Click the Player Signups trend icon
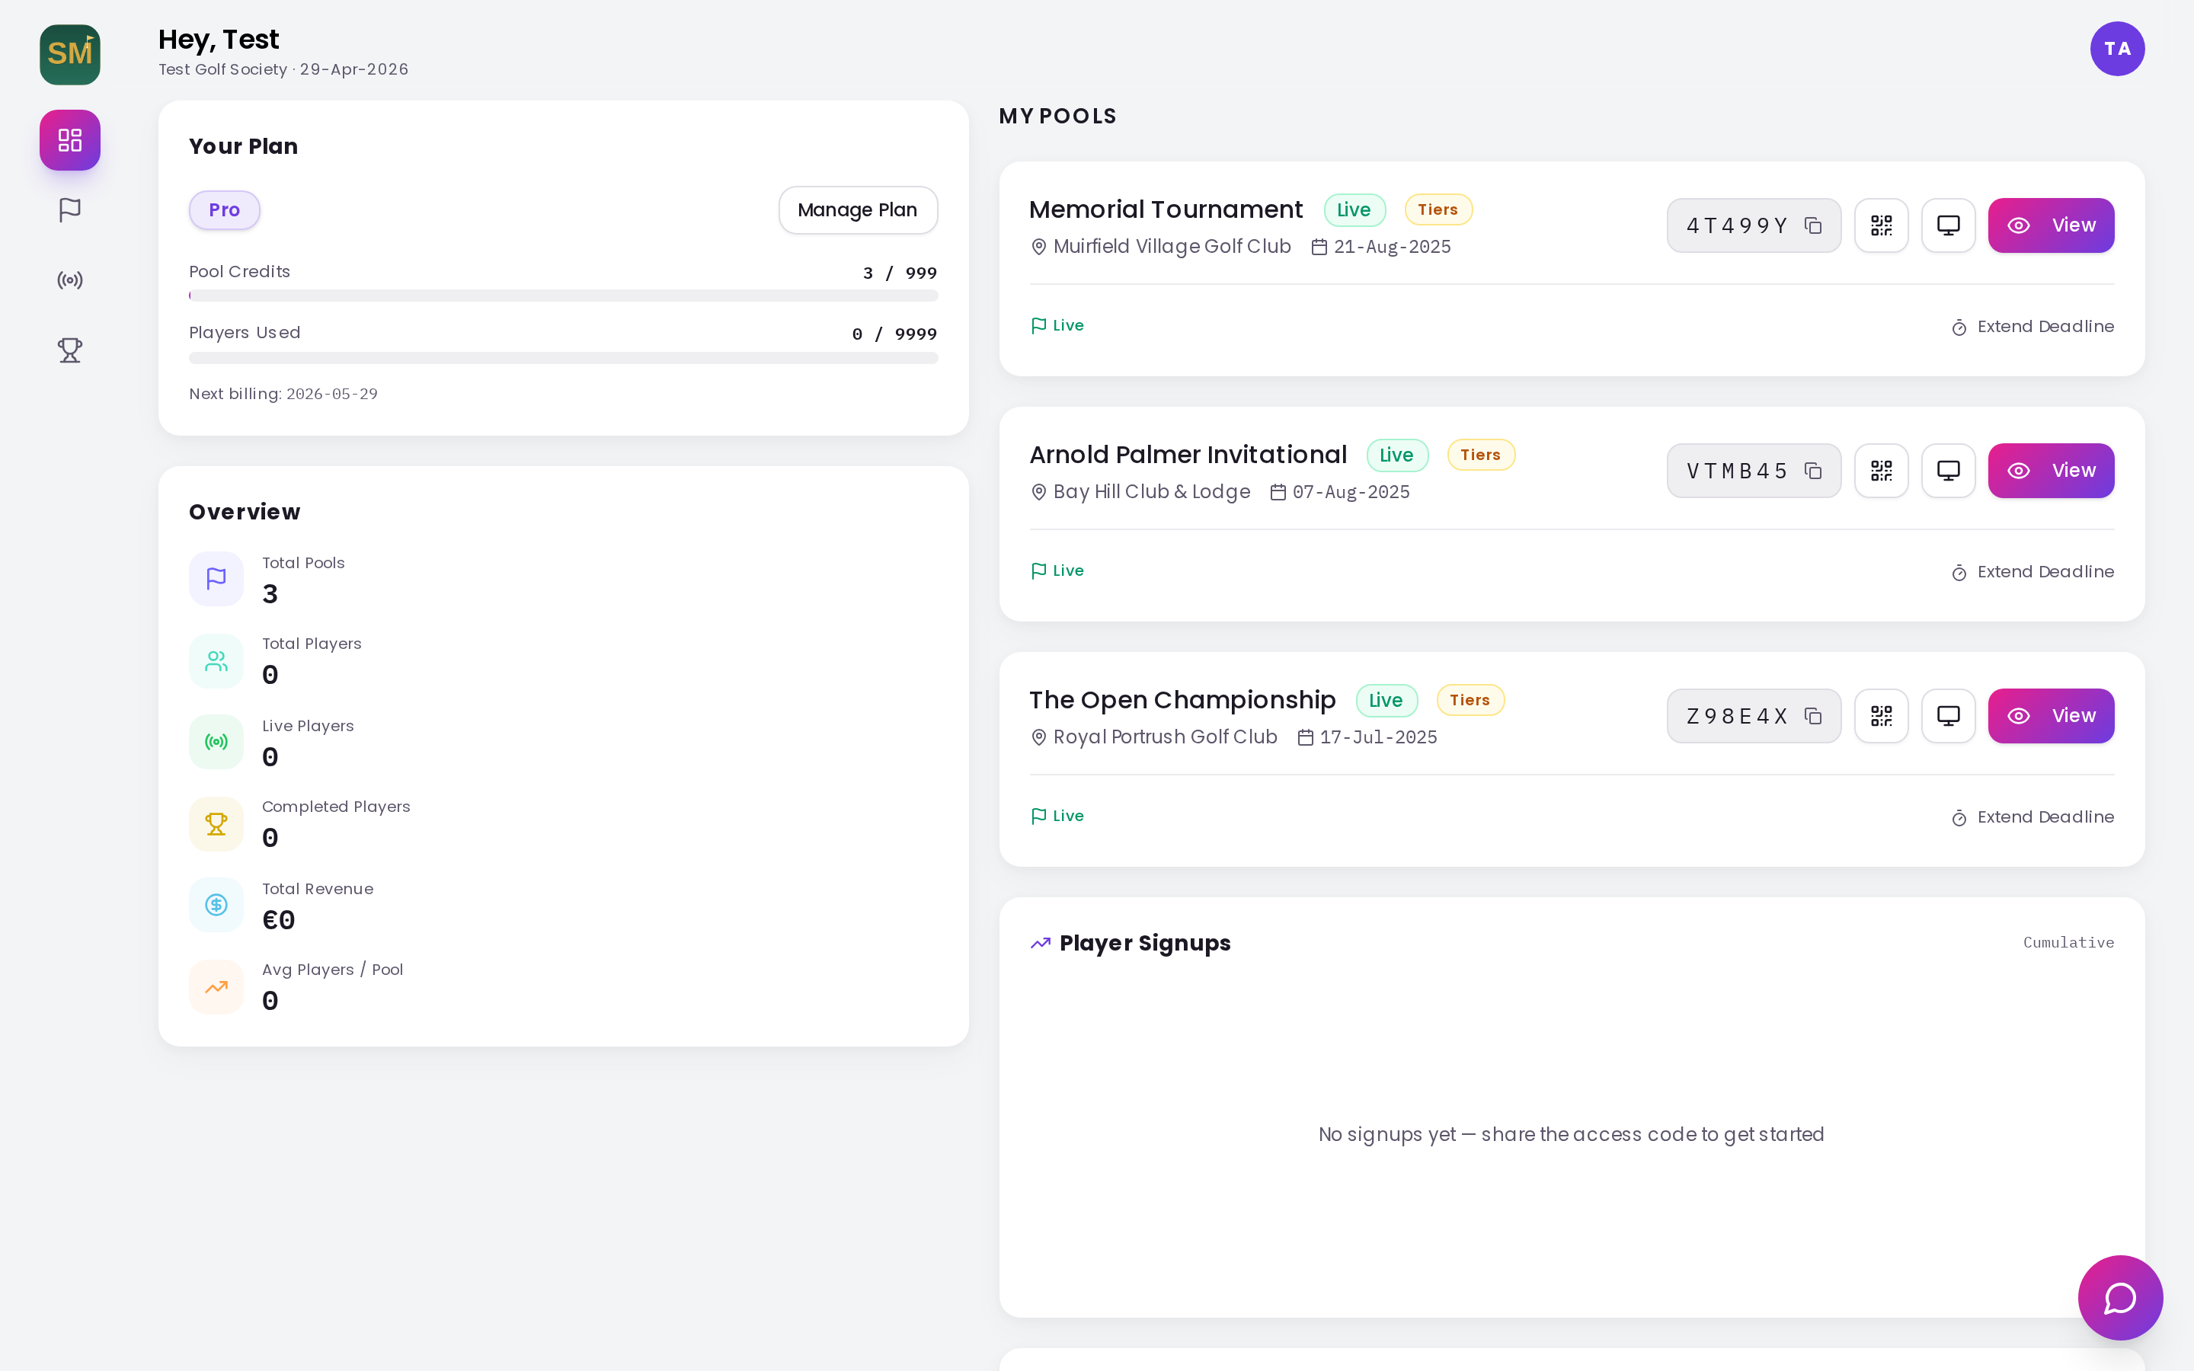Image resolution: width=2194 pixels, height=1371 pixels. pyautogui.click(x=1040, y=943)
